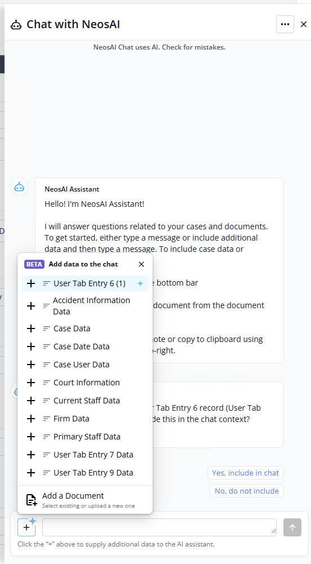Image resolution: width=311 pixels, height=564 pixels.
Task: Select Accident Information Data entry
Action: (85, 306)
